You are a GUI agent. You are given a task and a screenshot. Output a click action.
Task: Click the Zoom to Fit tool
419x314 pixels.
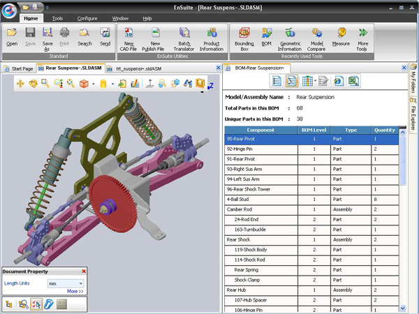coord(71,84)
